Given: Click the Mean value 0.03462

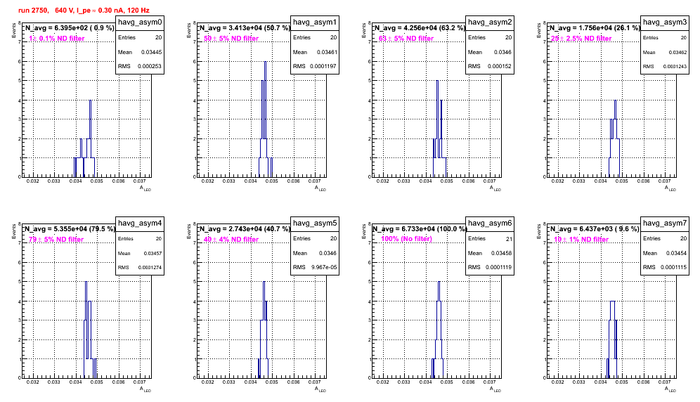Looking at the screenshot, I should [x=678, y=53].
